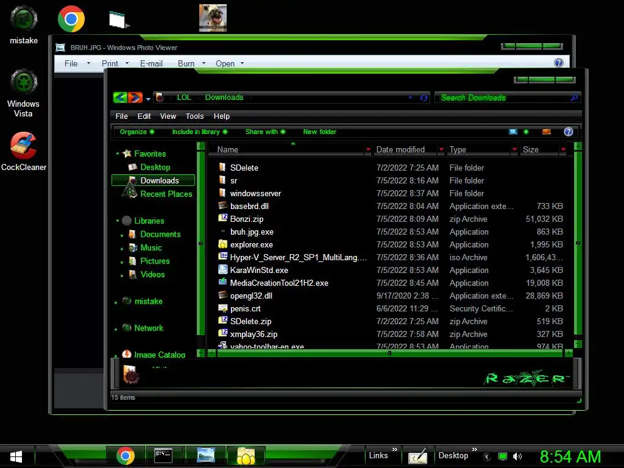Expand the Organize dropdown

tap(137, 132)
